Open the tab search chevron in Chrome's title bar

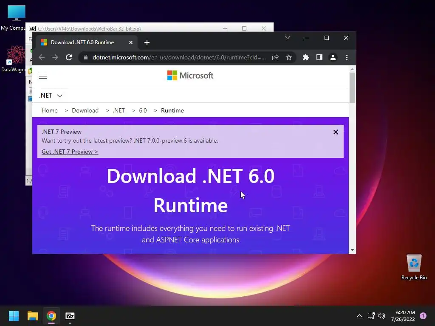coord(288,38)
